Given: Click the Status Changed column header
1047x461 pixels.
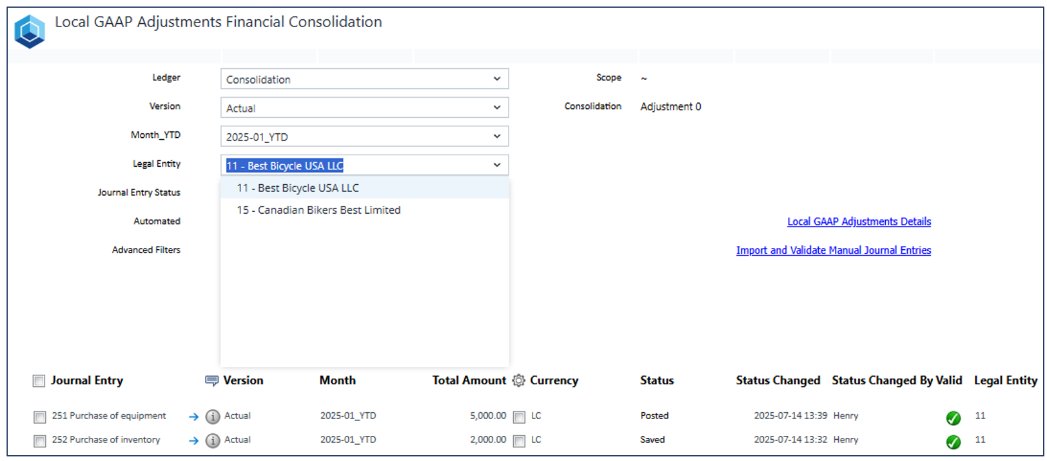Looking at the screenshot, I should pos(778,381).
